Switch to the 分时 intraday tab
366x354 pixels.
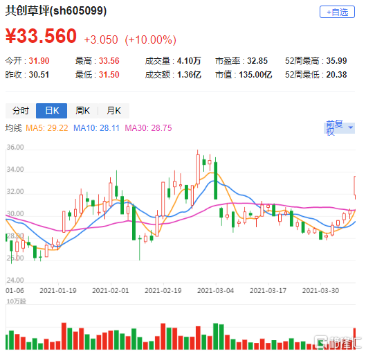[21, 111]
